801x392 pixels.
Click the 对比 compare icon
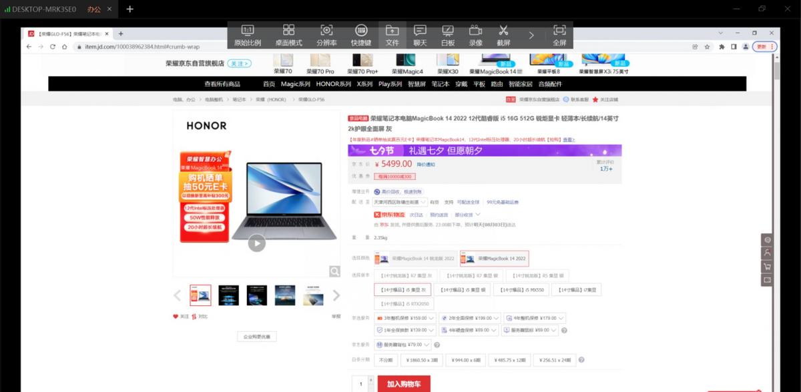click(x=200, y=317)
